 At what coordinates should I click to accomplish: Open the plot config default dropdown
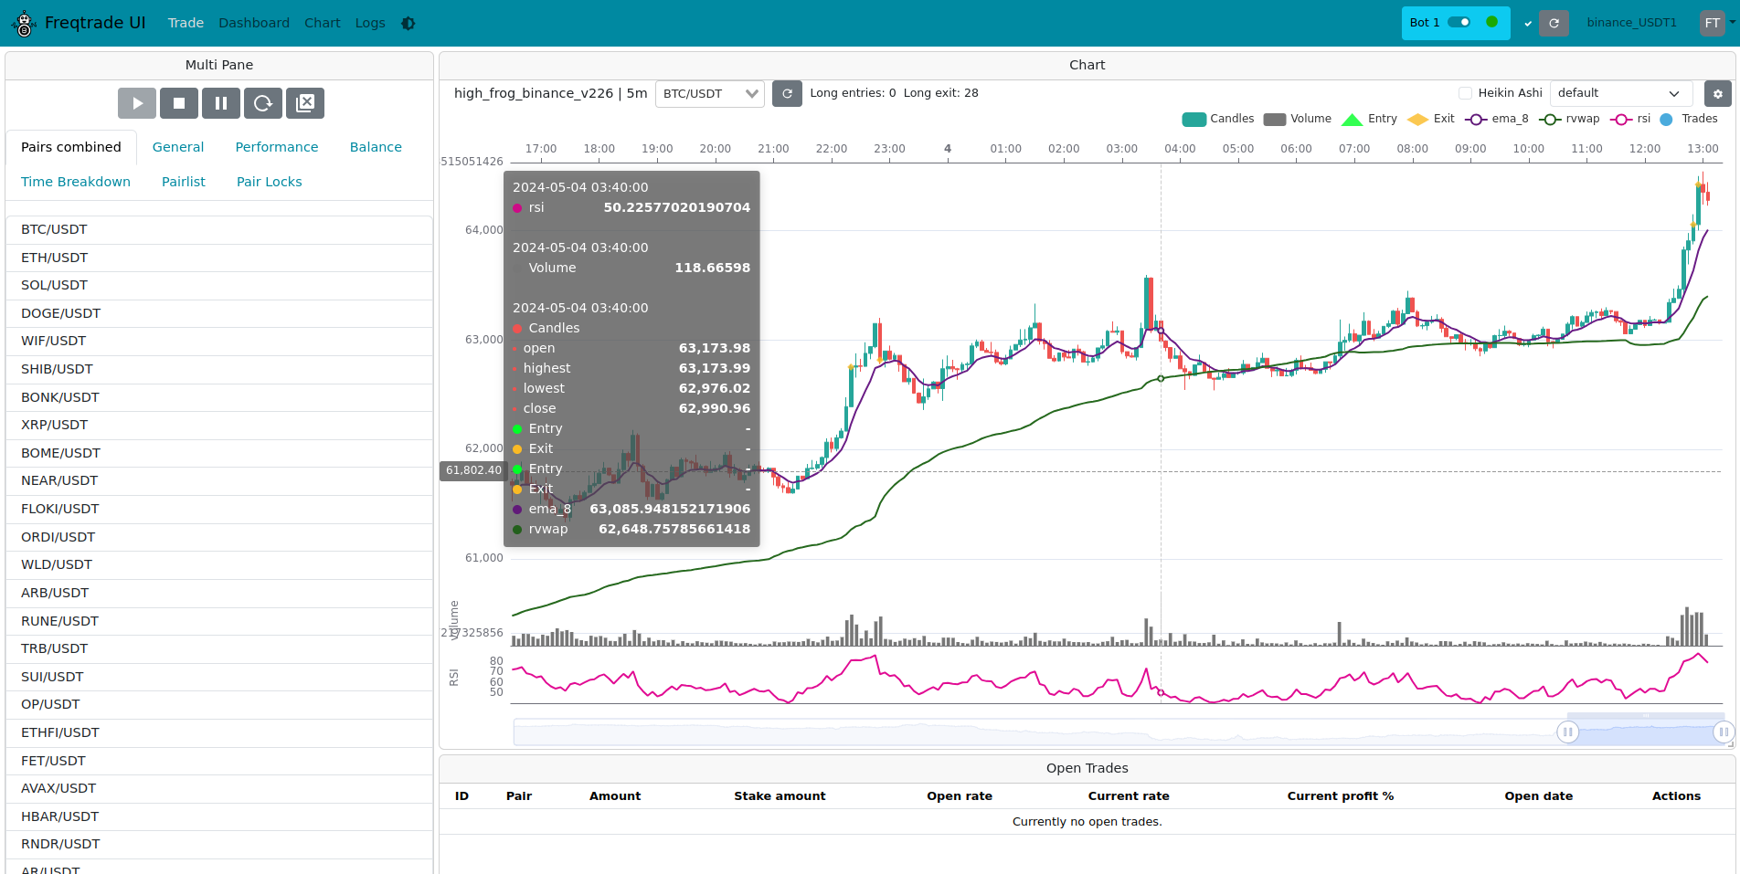[1619, 92]
